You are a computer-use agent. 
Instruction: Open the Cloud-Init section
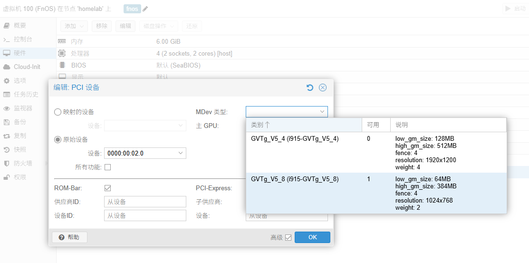coord(27,67)
